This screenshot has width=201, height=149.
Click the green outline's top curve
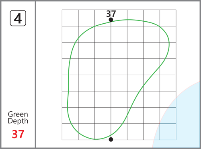coord(127,20)
